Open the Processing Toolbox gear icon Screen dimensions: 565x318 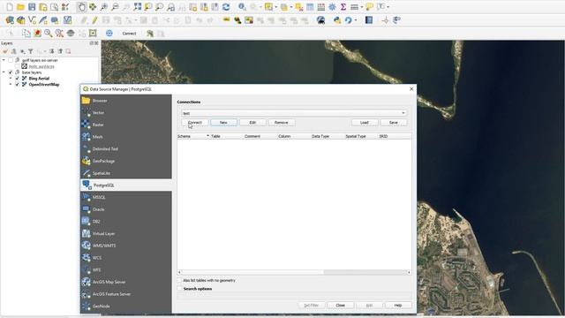[332, 6]
